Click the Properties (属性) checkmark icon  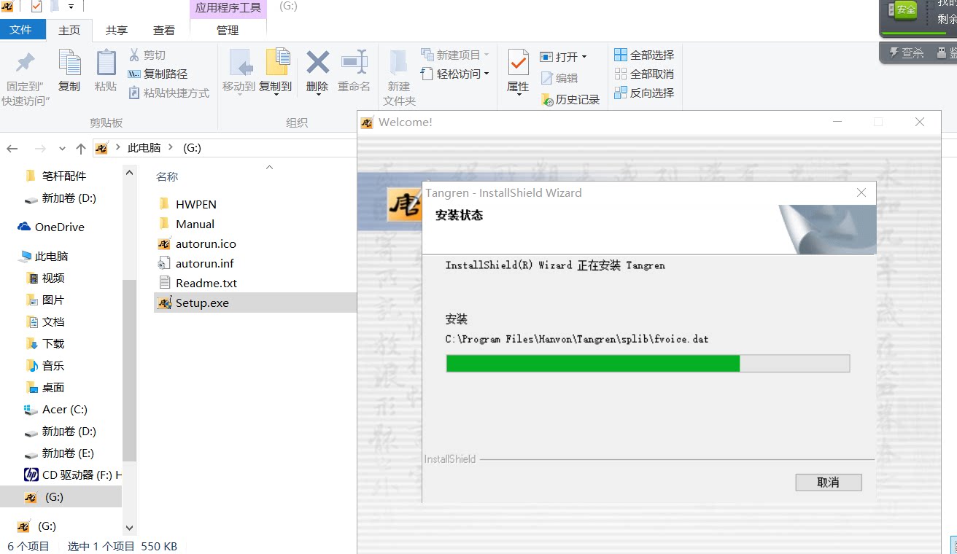pos(518,63)
